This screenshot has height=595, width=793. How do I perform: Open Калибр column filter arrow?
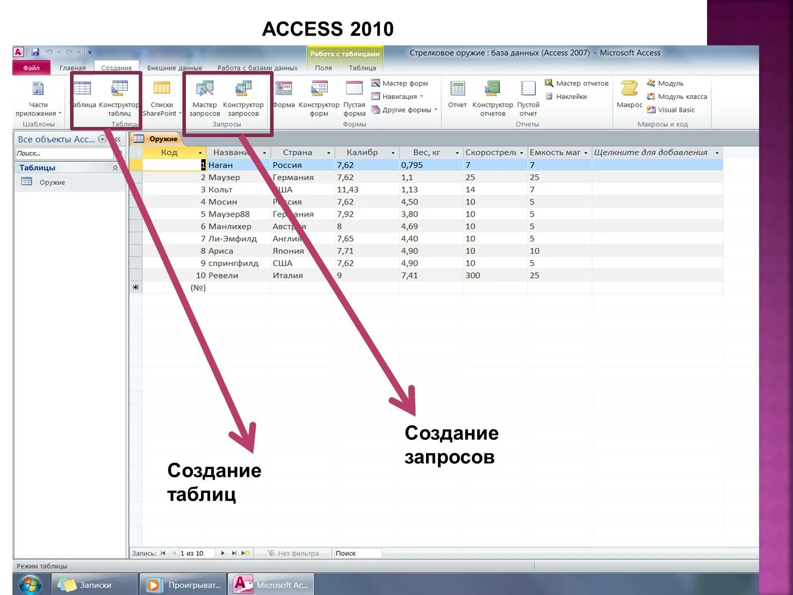[393, 153]
